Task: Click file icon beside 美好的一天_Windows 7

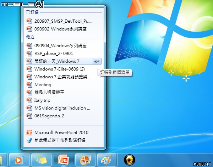Action: click(29, 61)
